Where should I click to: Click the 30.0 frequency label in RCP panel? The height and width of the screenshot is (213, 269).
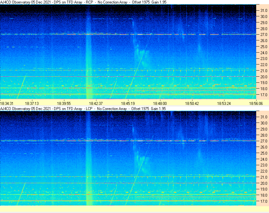click(x=264, y=16)
